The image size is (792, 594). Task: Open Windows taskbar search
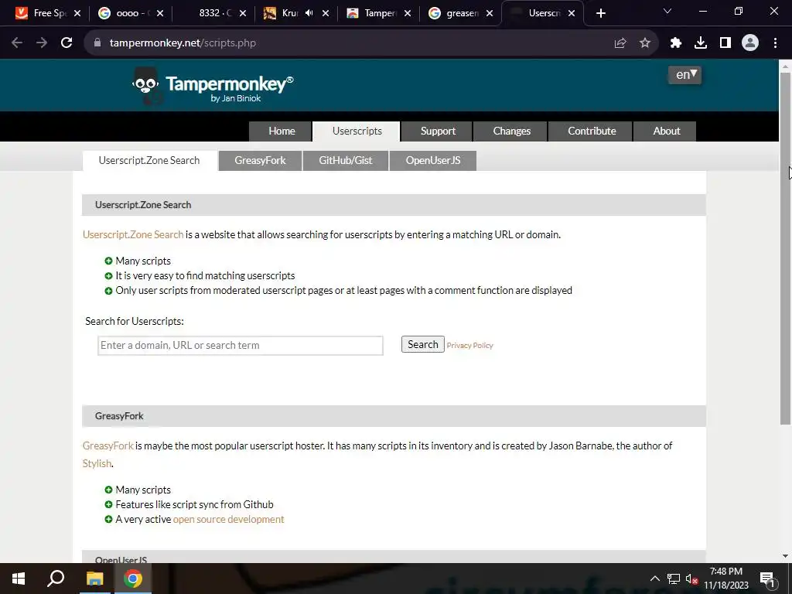pos(56,579)
